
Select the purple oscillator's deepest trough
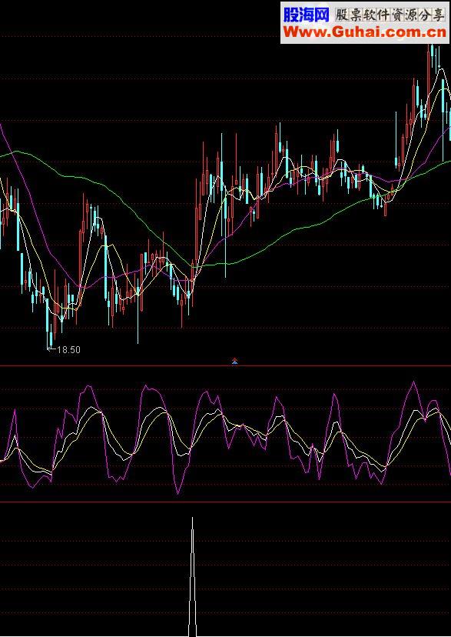click(x=177, y=492)
